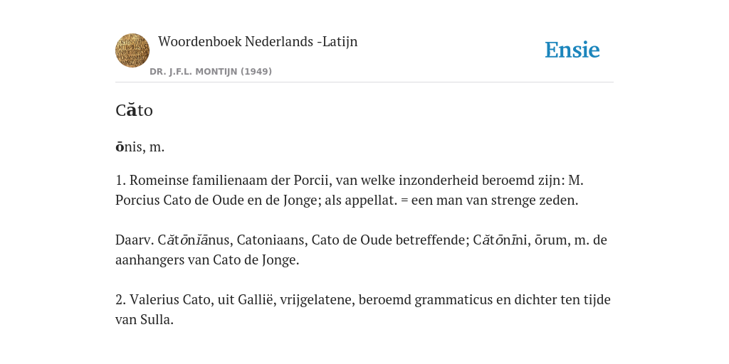This screenshot has height=364, width=729.
Task: Click the round inscription avatar image
Action: [132, 50]
